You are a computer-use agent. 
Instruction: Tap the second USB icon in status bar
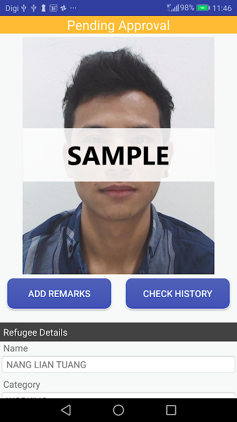[34, 8]
